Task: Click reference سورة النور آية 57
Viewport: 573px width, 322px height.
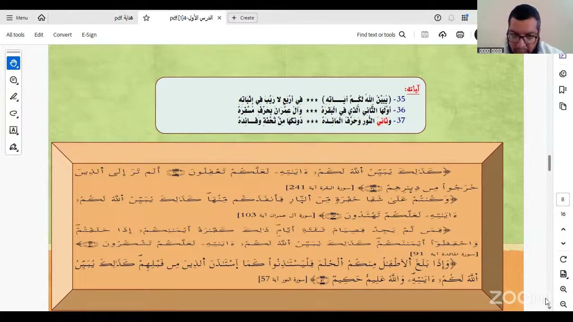Action: [283, 279]
